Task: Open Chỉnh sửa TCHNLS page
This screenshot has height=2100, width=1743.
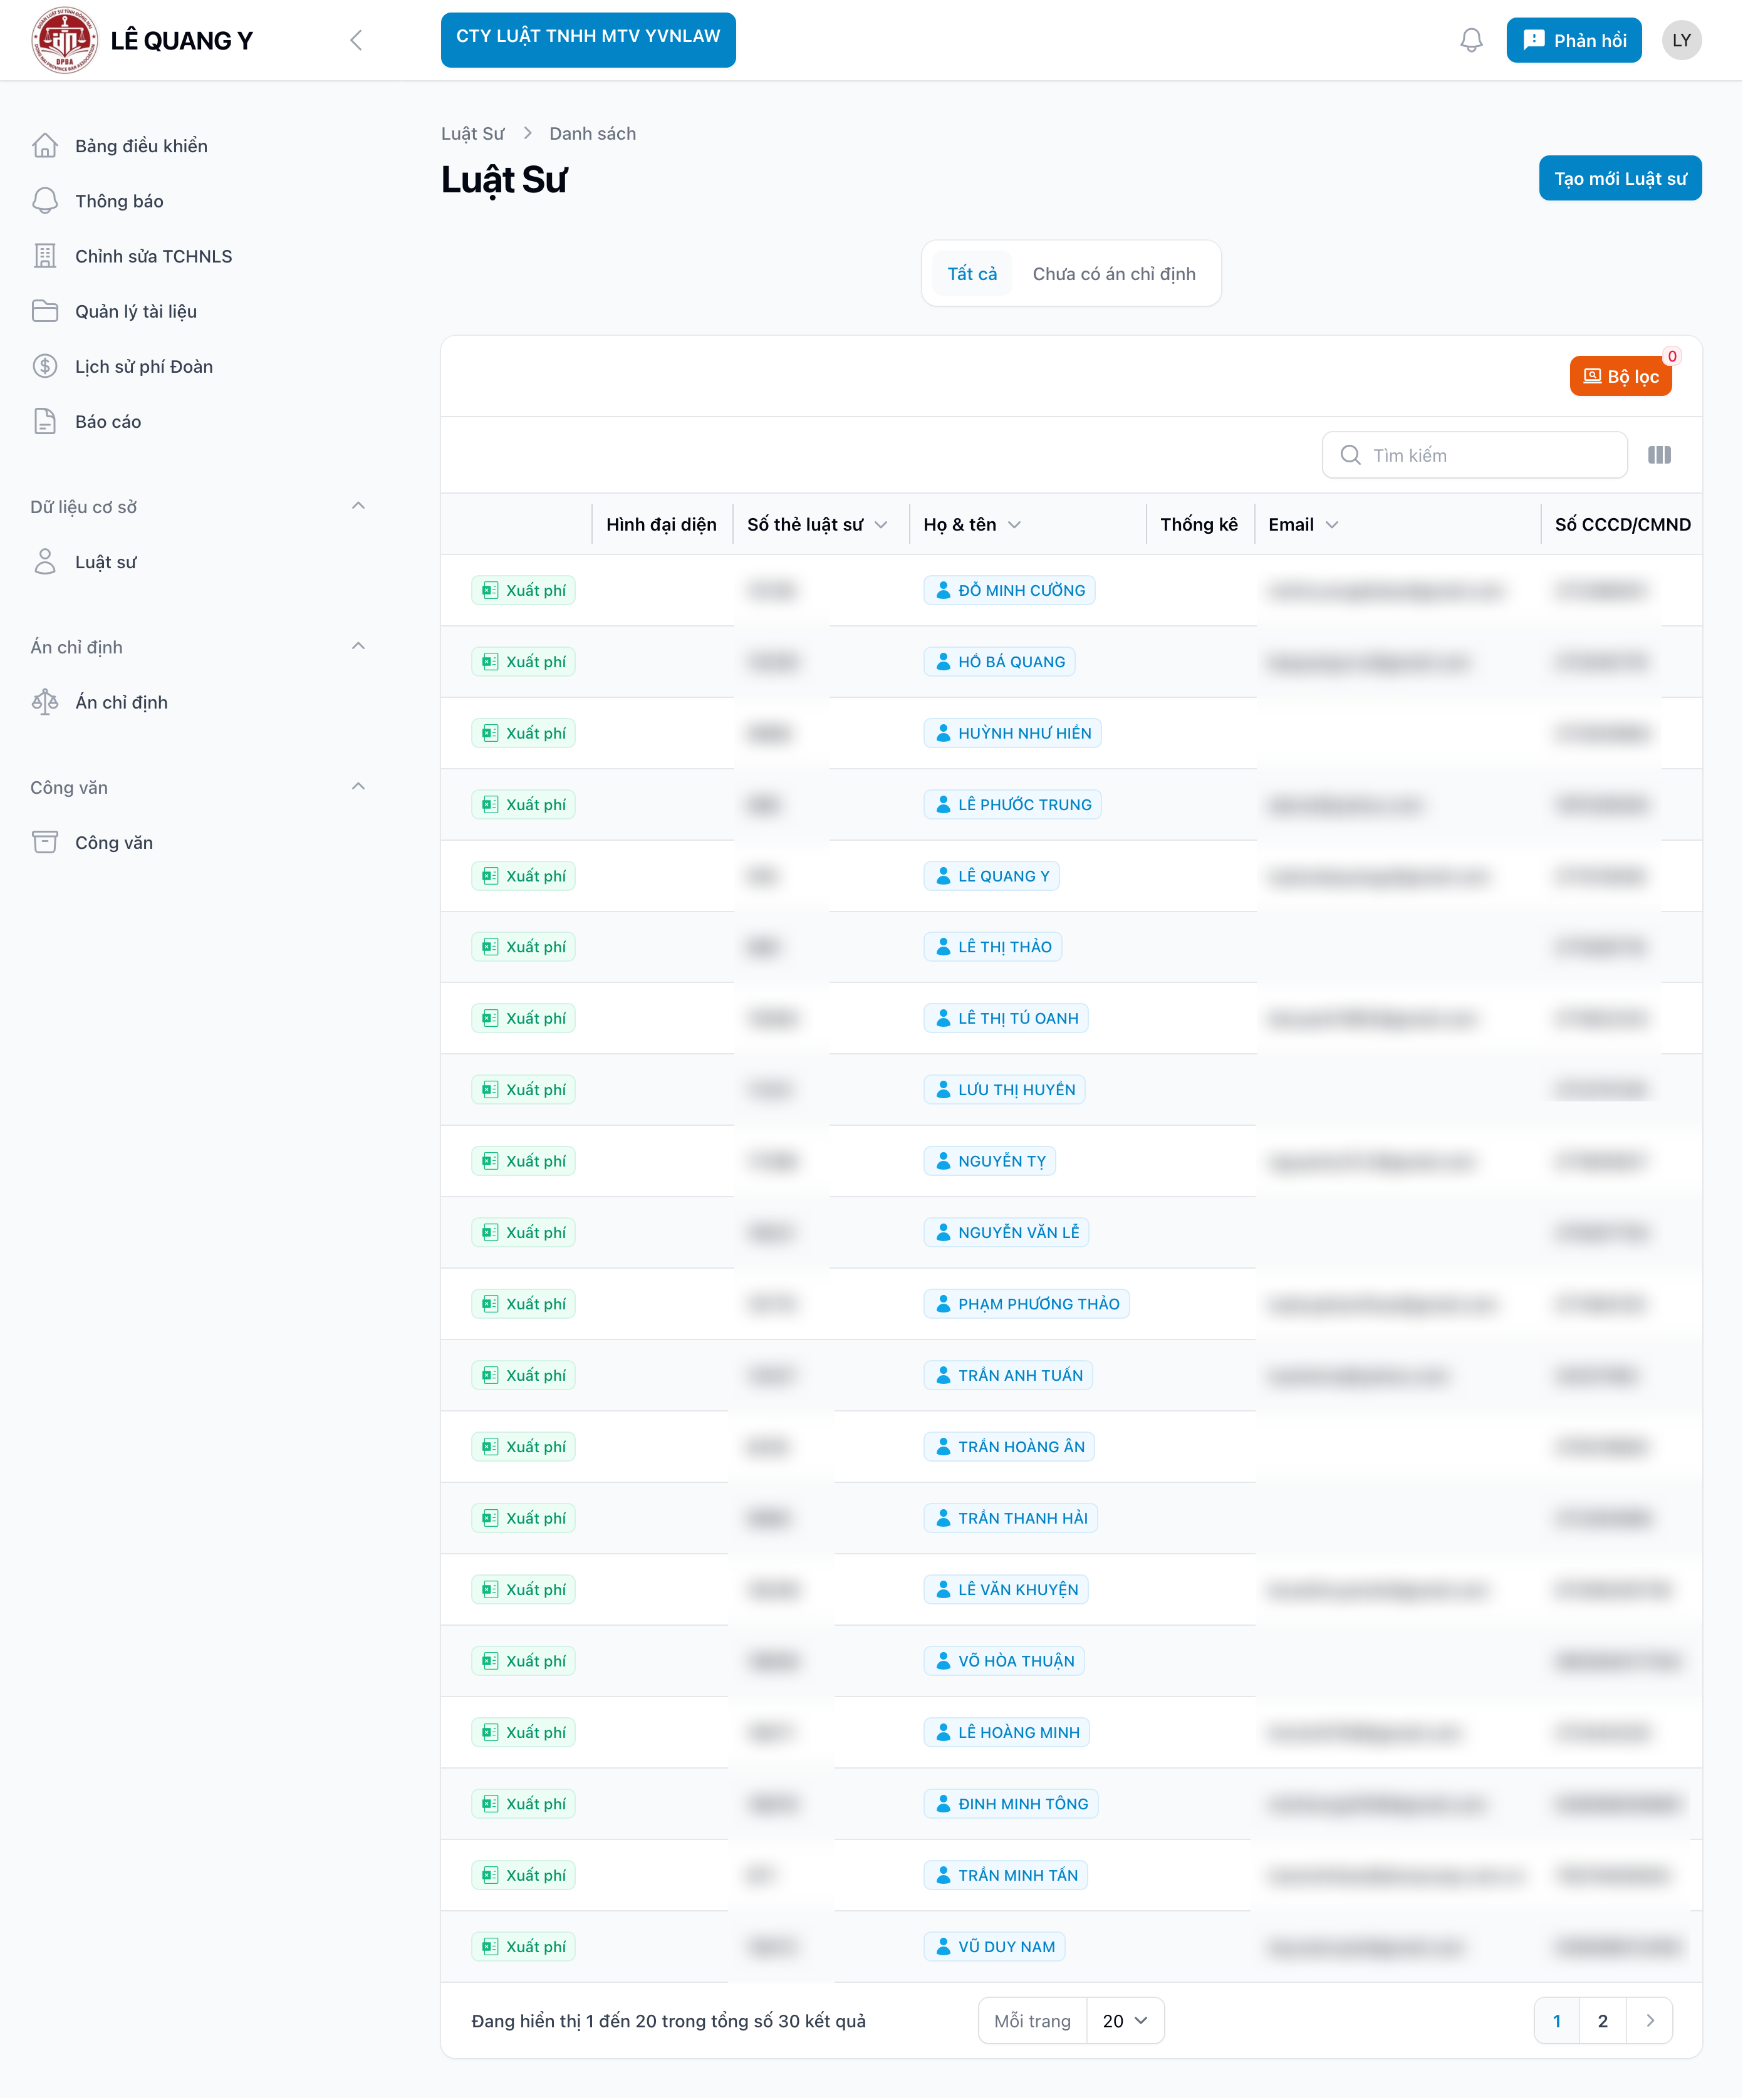Action: coord(153,256)
